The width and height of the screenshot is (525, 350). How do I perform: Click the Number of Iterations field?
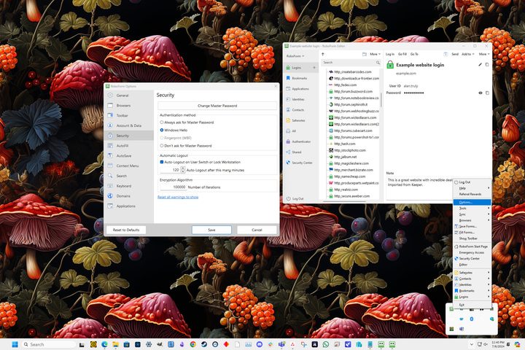tap(172, 187)
